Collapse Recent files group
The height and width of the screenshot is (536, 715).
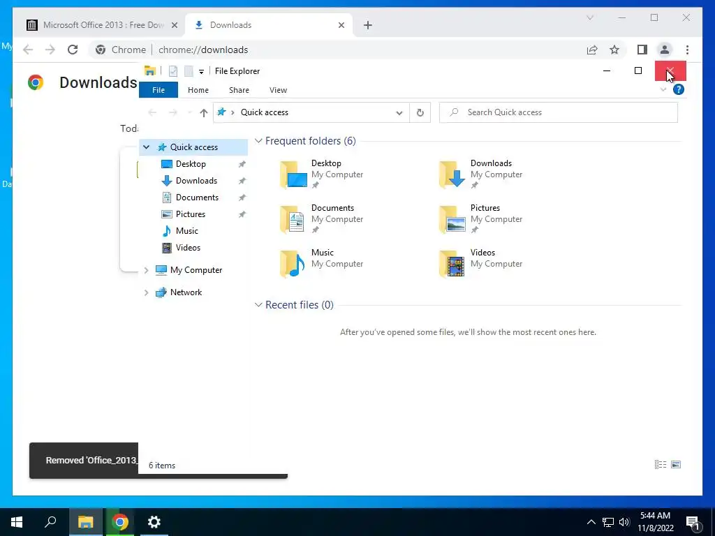tap(258, 304)
